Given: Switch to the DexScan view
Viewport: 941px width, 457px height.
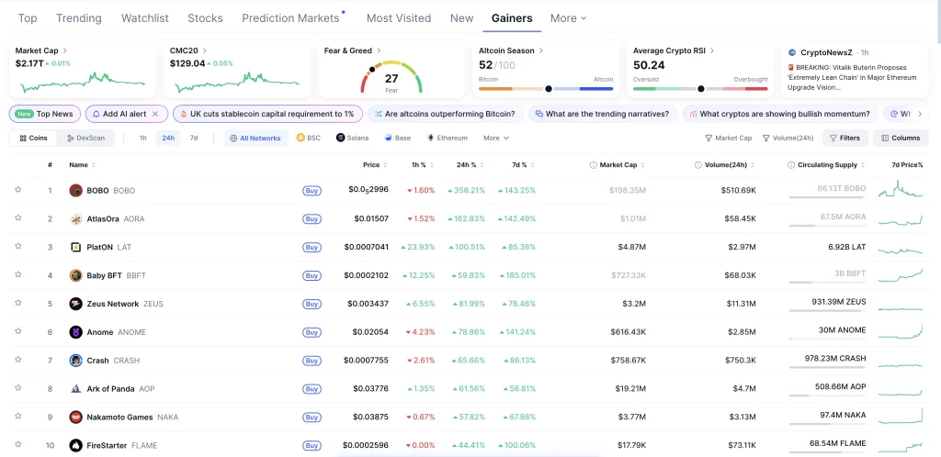Looking at the screenshot, I should point(85,138).
